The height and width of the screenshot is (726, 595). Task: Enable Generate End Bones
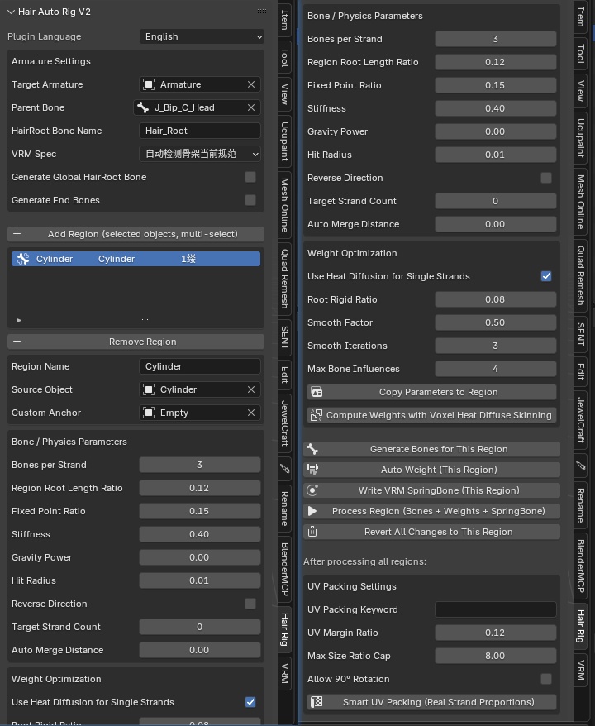250,200
